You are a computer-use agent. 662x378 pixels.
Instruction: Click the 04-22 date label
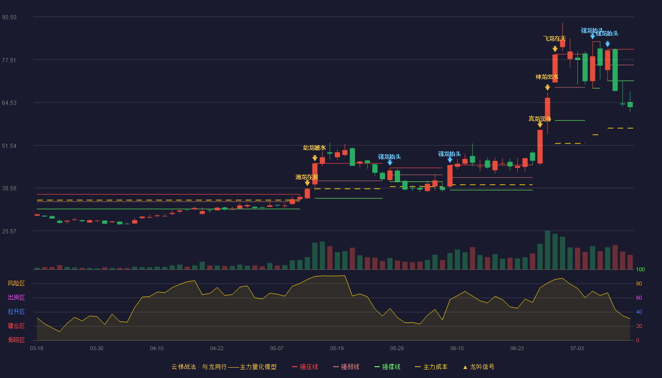click(x=217, y=348)
